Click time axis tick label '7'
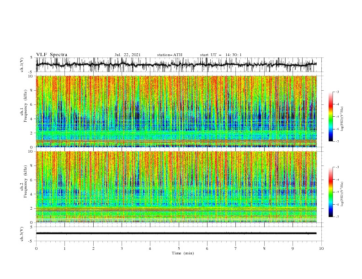Screen dimensions: 362x279 click(x=236, y=248)
